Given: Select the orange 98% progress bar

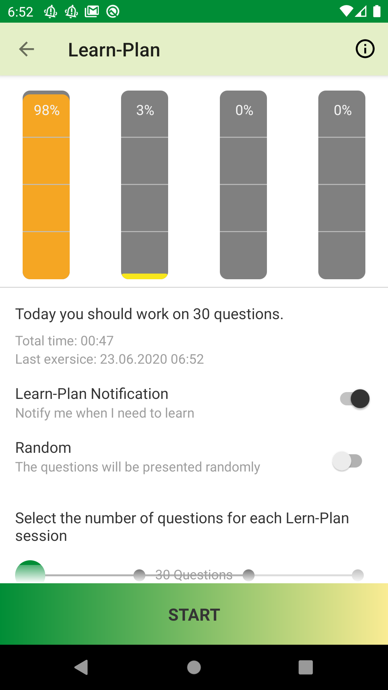Looking at the screenshot, I should [x=46, y=185].
